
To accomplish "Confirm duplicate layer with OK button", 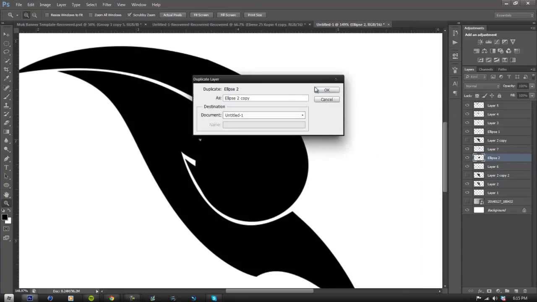I will pos(327,90).
